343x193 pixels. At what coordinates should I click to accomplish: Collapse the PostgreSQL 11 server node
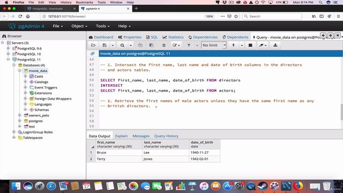click(9, 60)
